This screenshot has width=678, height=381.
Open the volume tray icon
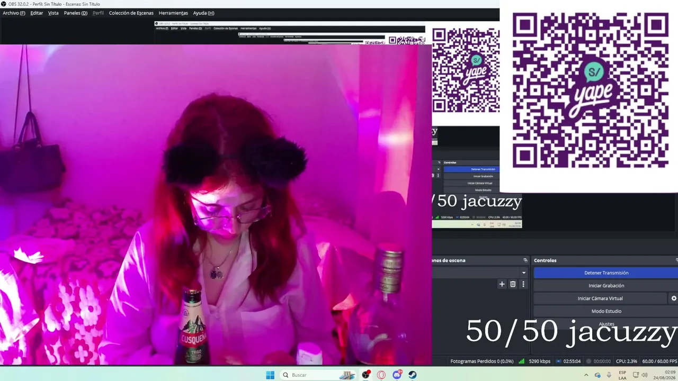(x=645, y=375)
